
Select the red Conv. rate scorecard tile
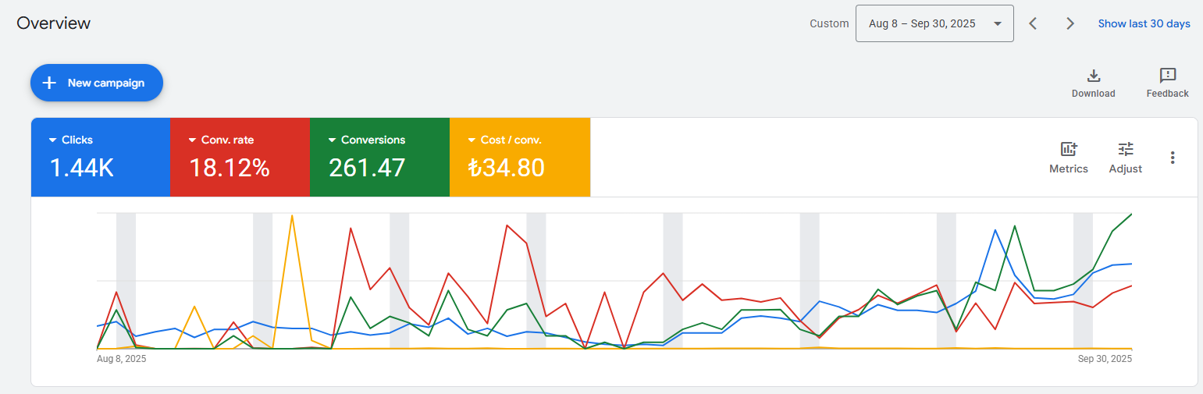pos(240,157)
